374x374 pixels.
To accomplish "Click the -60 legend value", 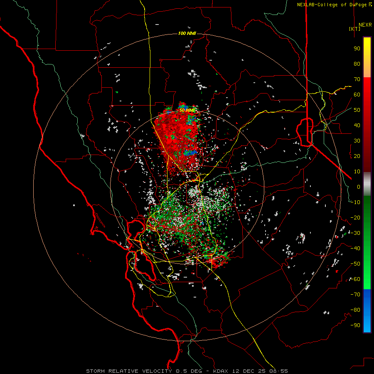I will [x=355, y=279].
